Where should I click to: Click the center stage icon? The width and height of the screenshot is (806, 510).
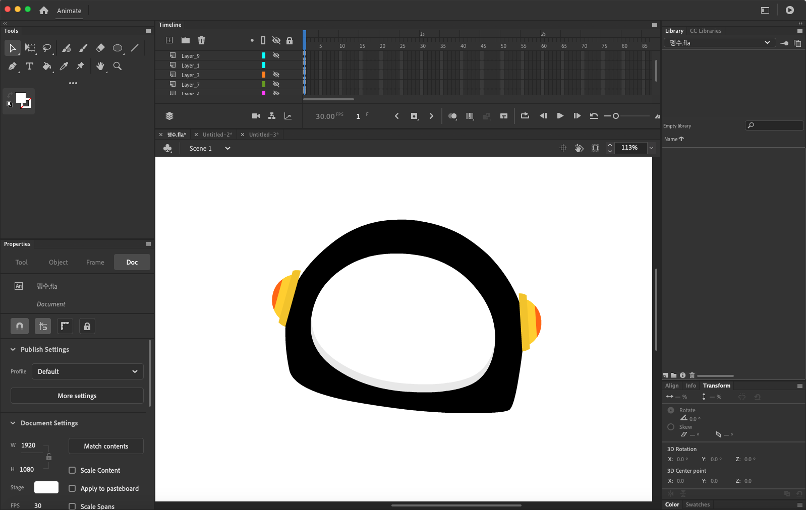(x=563, y=148)
